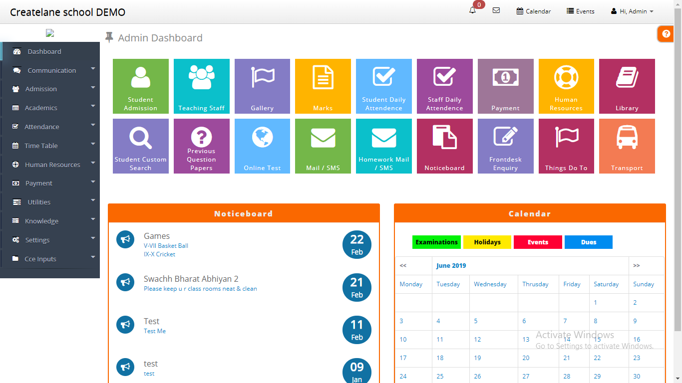Open the Teaching Staff tile
The width and height of the screenshot is (682, 383).
pos(201,86)
